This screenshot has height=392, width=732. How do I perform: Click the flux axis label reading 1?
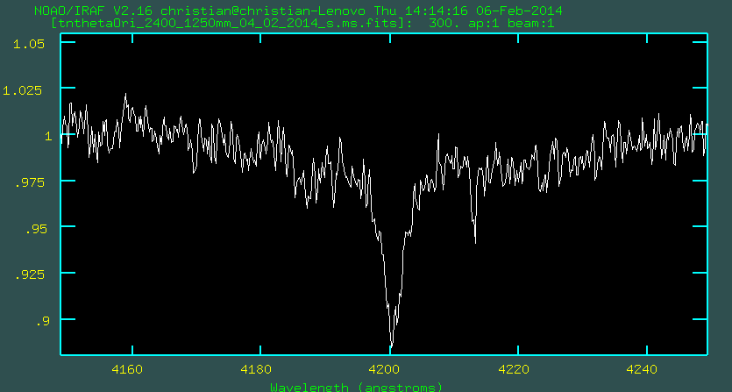click(x=47, y=136)
